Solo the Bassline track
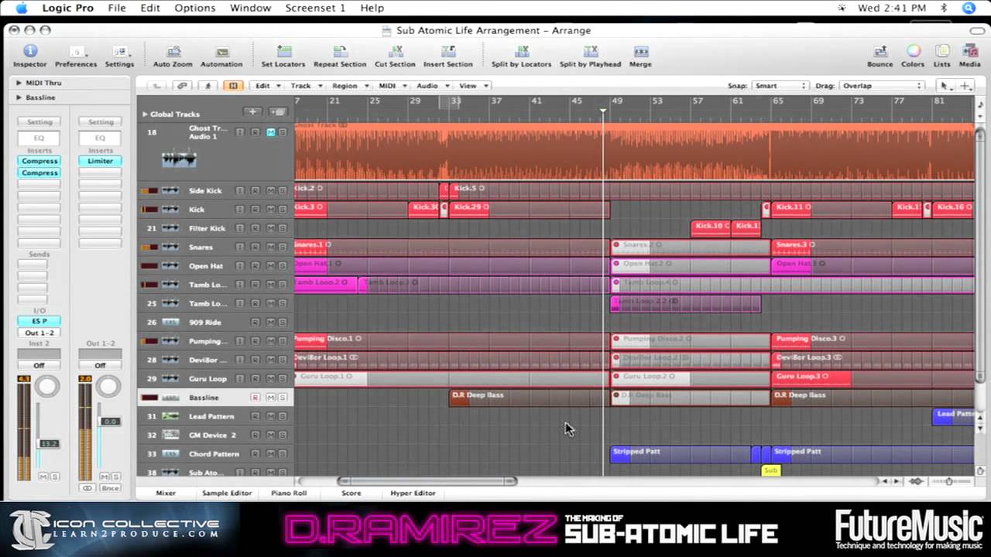Viewport: 991px width, 557px height. (x=283, y=398)
